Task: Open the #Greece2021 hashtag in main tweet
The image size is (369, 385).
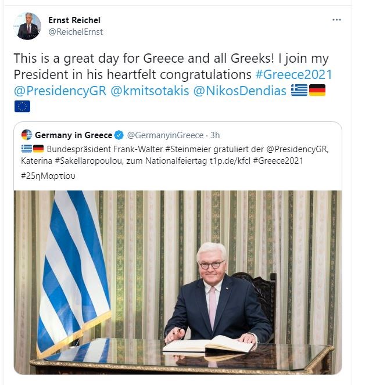Action: pos(293,75)
